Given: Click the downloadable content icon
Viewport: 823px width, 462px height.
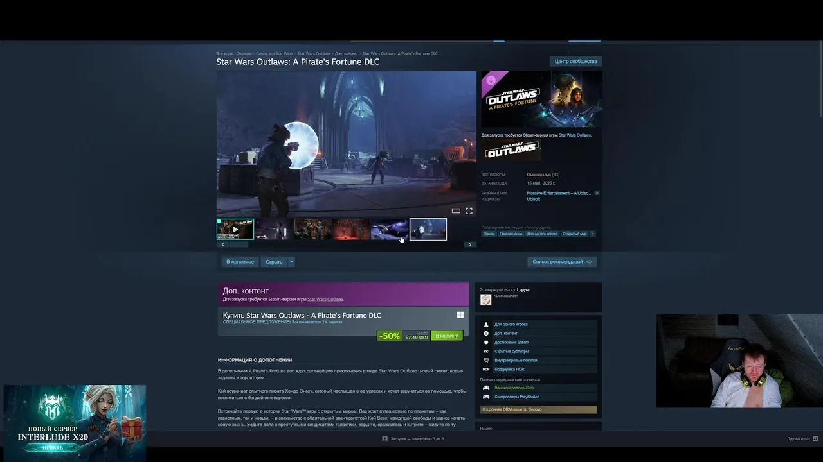Looking at the screenshot, I should point(486,334).
